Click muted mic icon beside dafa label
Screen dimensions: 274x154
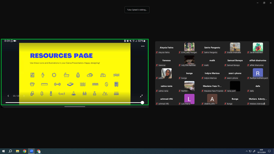(x=248, y=91)
